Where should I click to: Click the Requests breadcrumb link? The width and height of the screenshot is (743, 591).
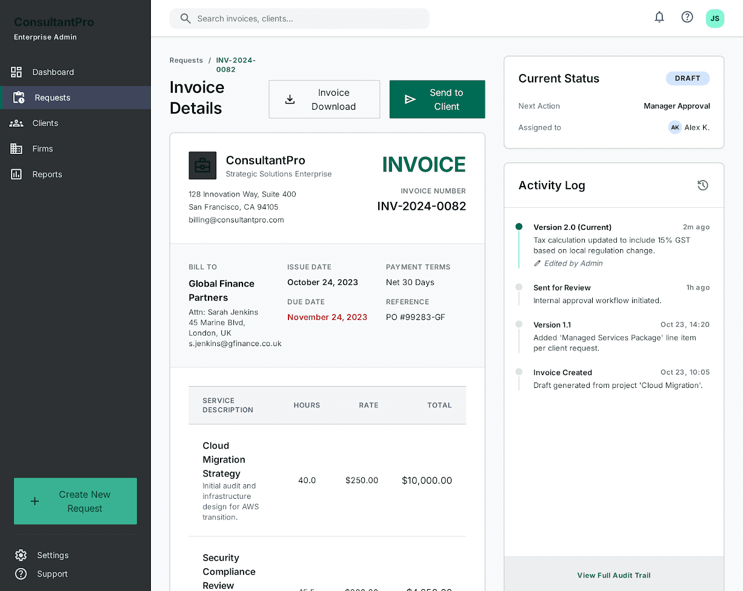tap(186, 61)
